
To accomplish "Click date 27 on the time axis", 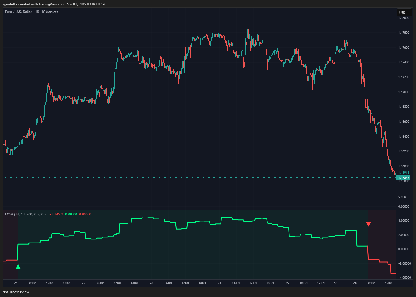I will 335,283.
